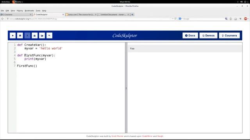
Task: Click the power icon in system tray
Action: coord(245,2)
